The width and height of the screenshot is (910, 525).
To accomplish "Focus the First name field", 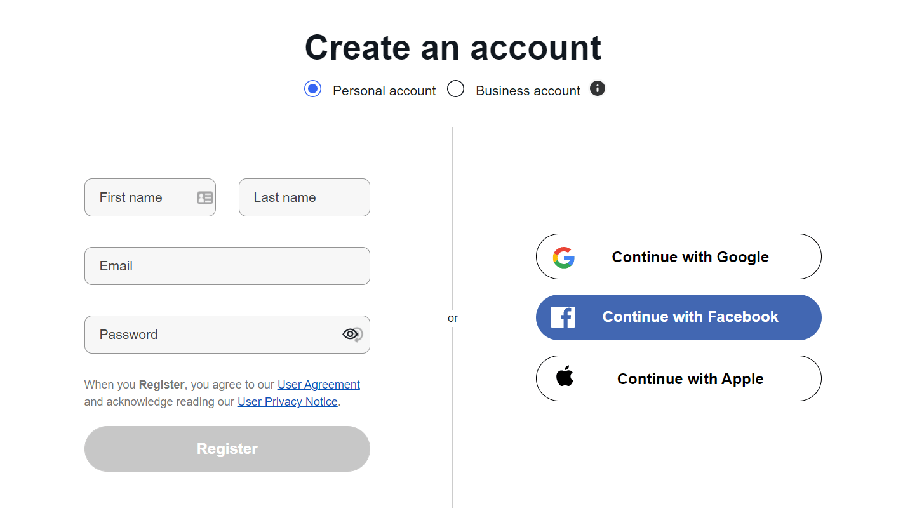I will click(150, 197).
